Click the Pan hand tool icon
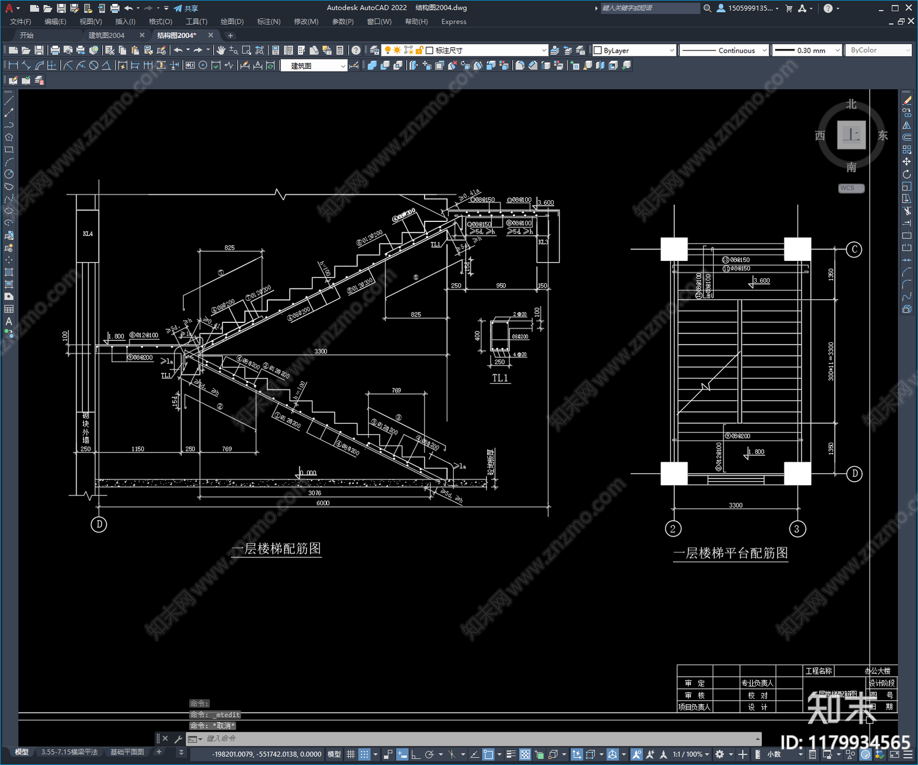The image size is (918, 765). coord(220,50)
